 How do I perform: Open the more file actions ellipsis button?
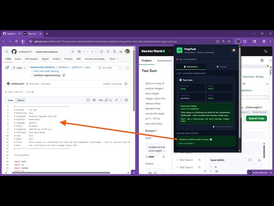pos(128,68)
